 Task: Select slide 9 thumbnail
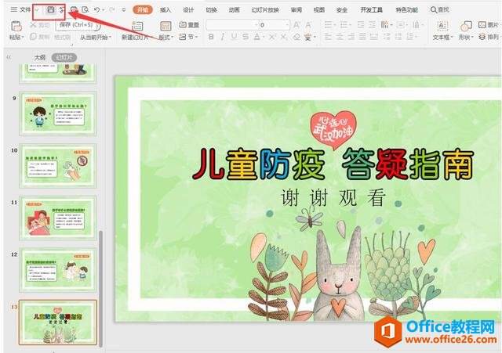[57, 113]
